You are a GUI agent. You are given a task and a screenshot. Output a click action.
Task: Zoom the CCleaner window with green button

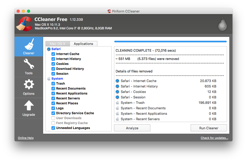(x=29, y=11)
